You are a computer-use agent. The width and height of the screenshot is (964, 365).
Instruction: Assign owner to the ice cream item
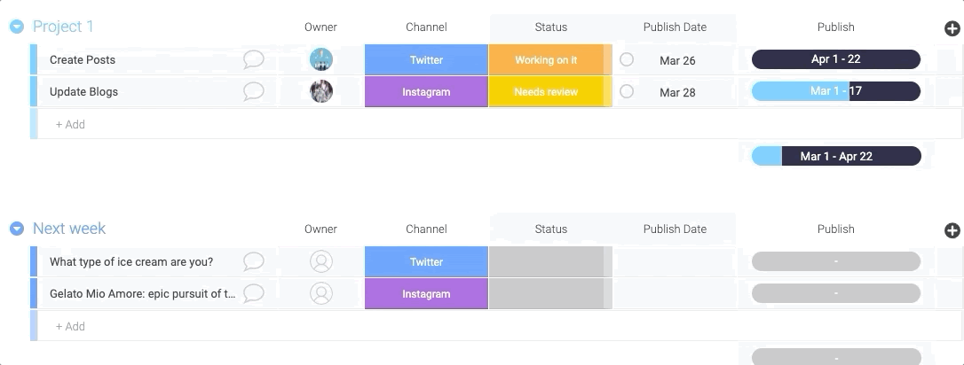pyautogui.click(x=320, y=261)
